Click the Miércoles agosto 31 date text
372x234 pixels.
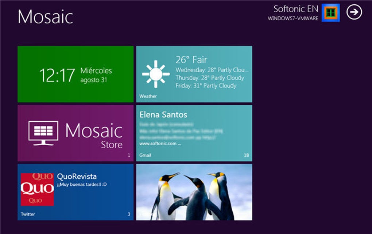coord(96,75)
